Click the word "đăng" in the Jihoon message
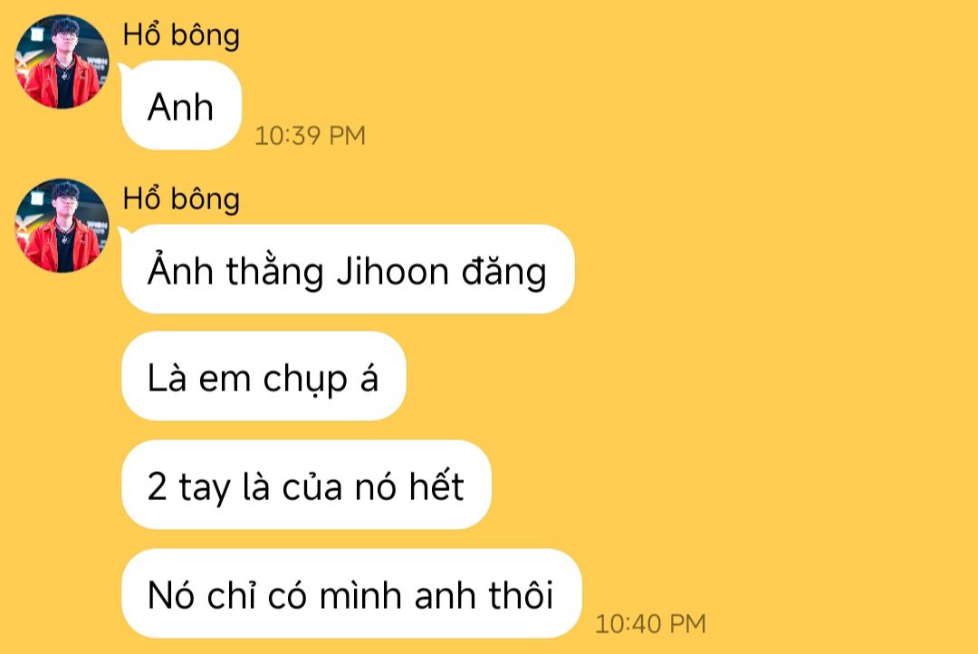This screenshot has height=654, width=978. point(504,273)
